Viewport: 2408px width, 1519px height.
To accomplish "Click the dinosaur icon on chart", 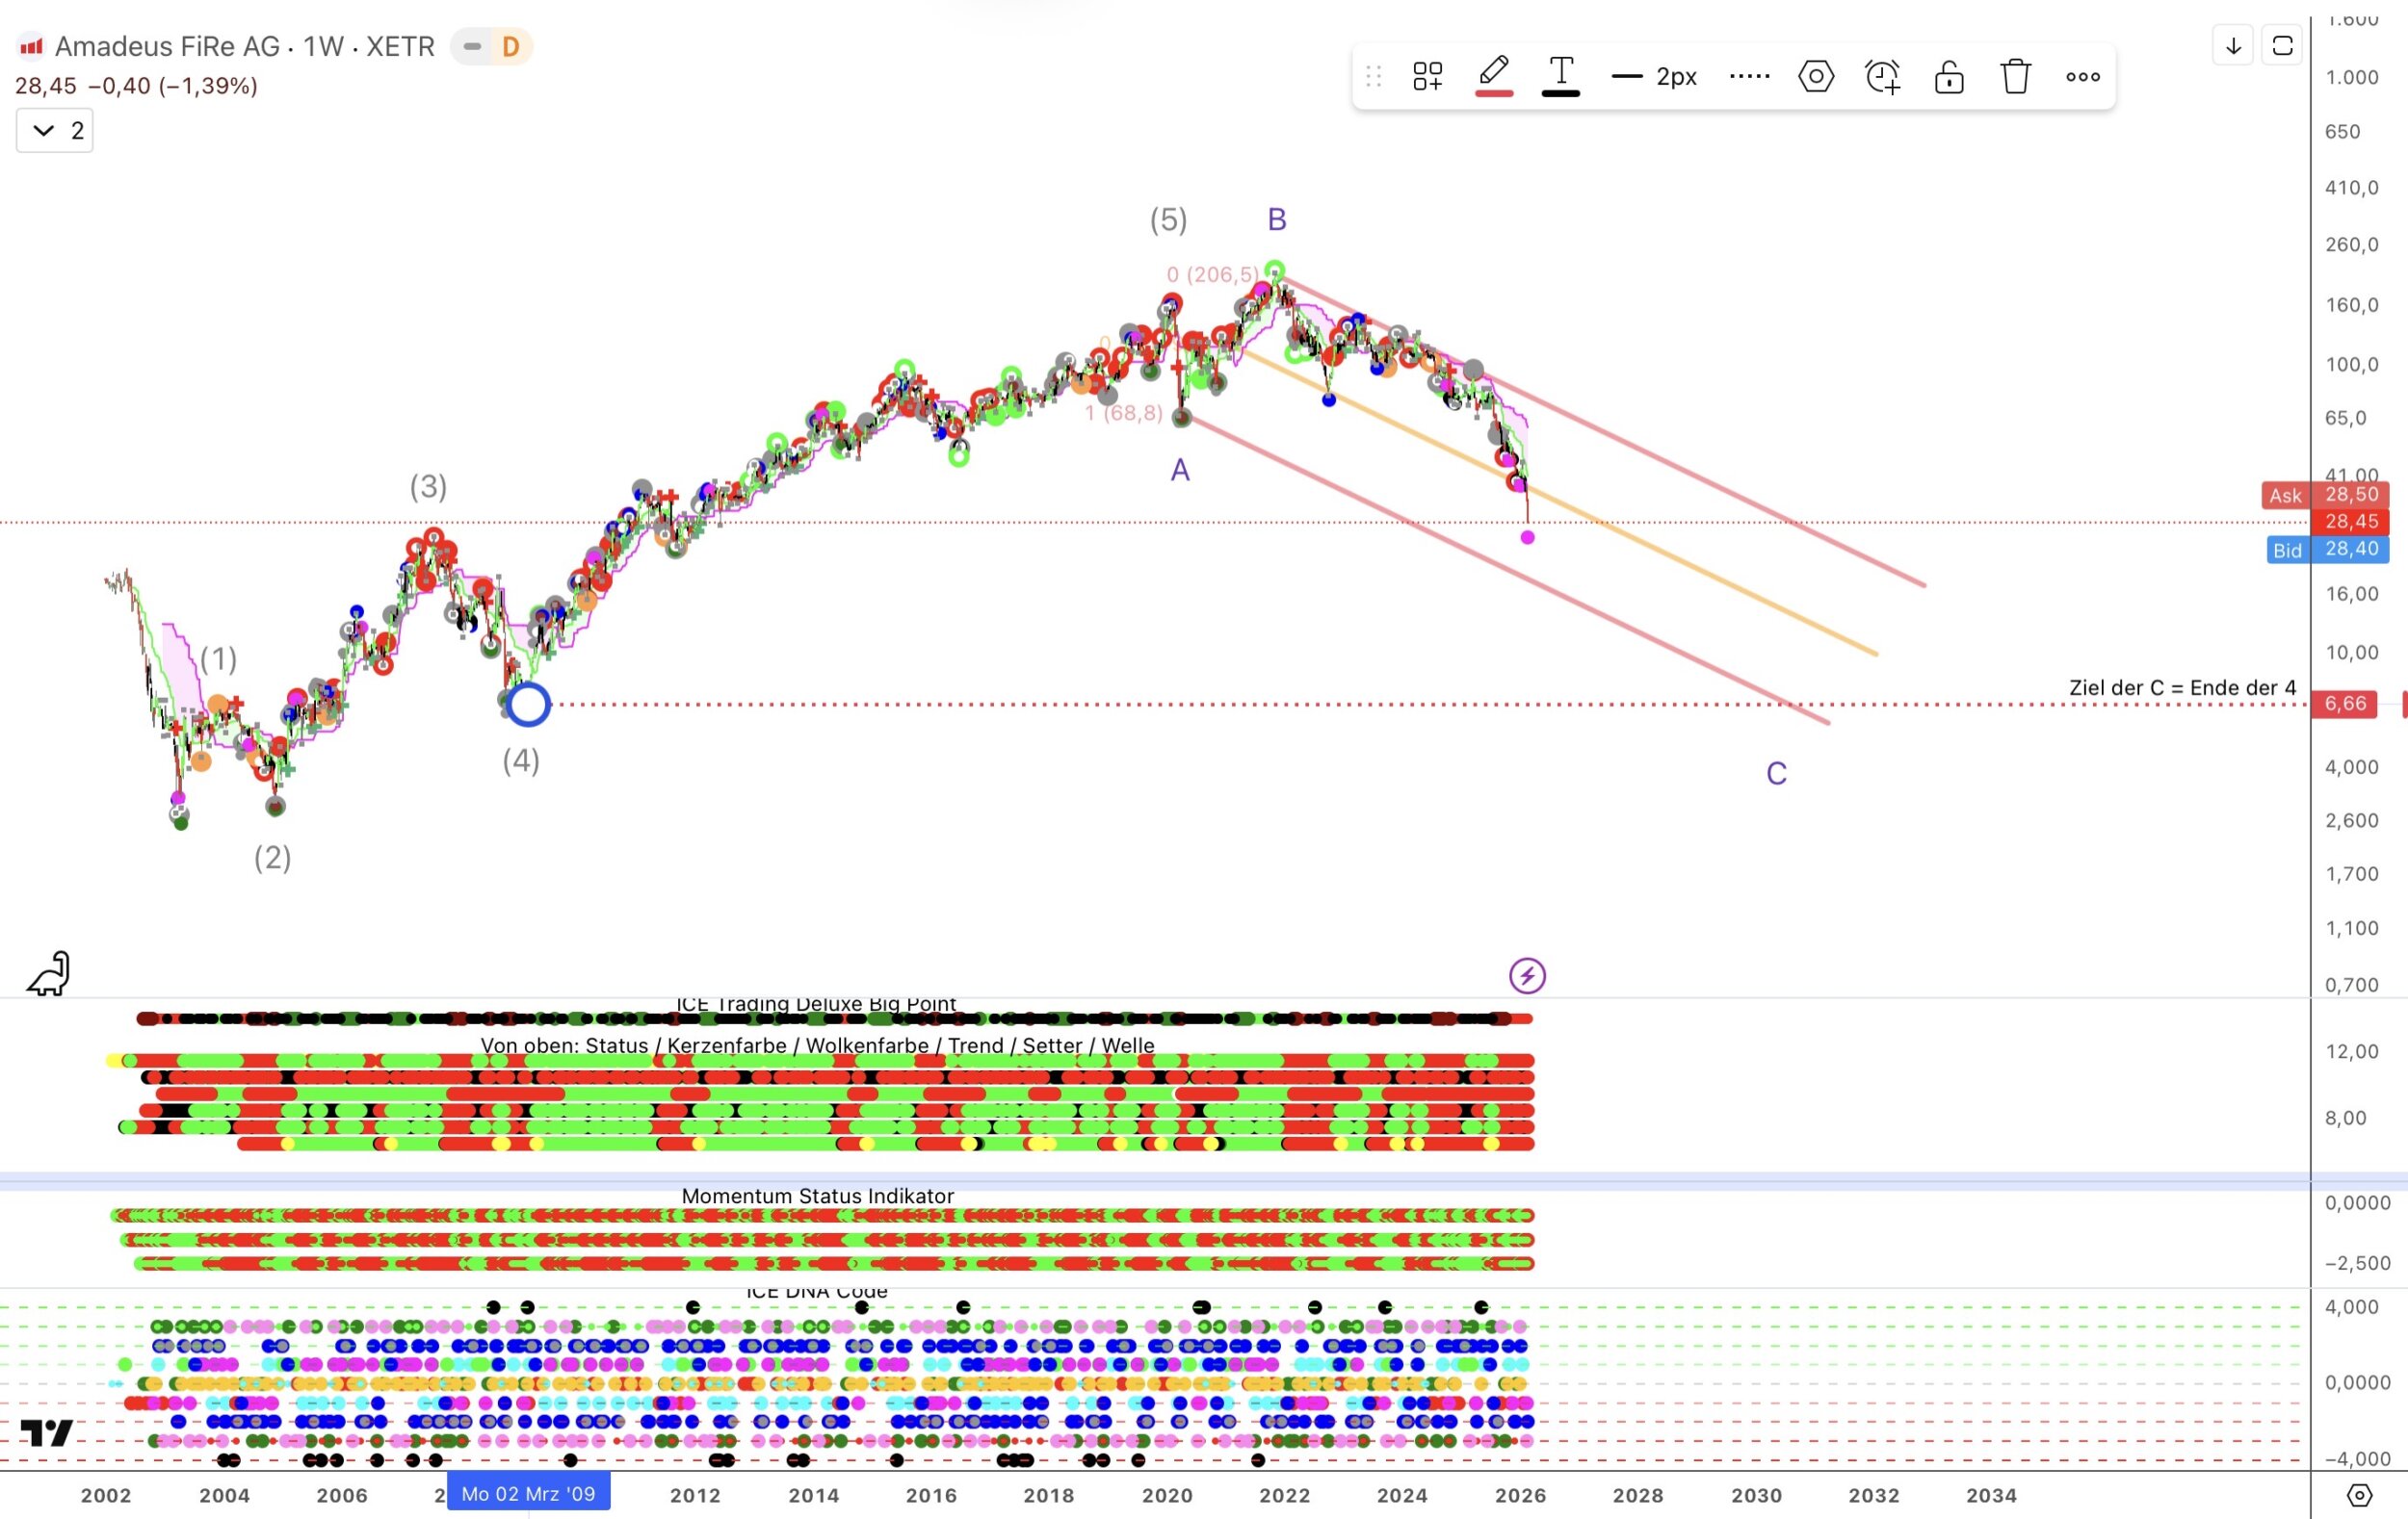I will point(49,972).
